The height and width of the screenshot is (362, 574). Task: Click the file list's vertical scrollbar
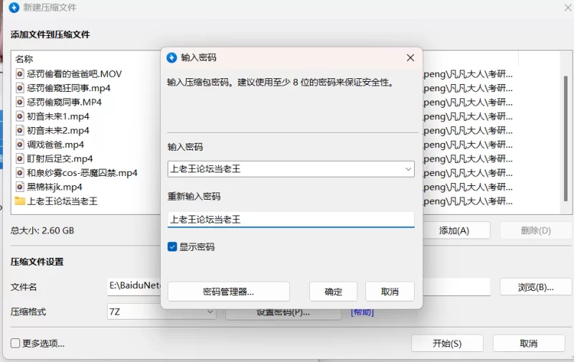565,139
